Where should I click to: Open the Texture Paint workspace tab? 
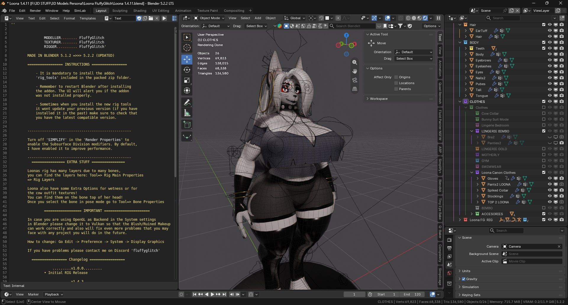[x=208, y=11]
